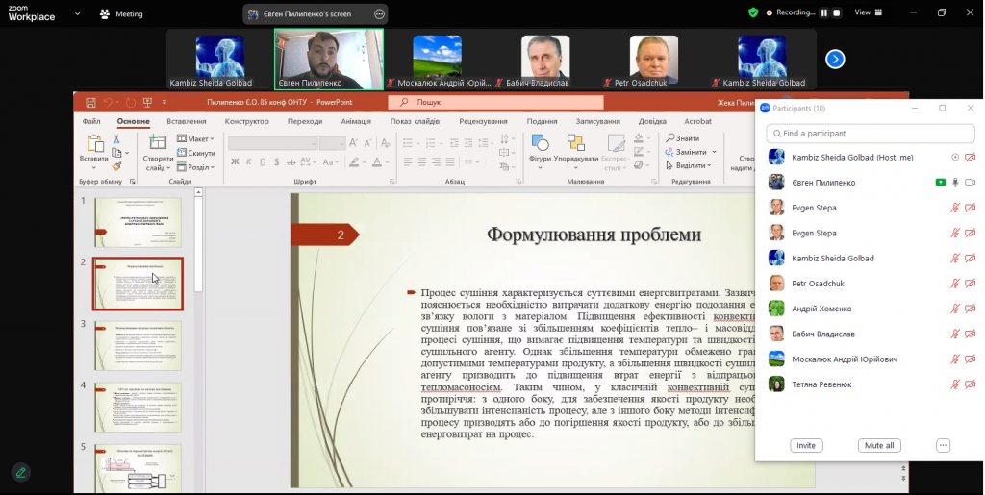This screenshot has height=495, width=985.
Task: Toggle text shadow with the S button
Action: [x=276, y=161]
